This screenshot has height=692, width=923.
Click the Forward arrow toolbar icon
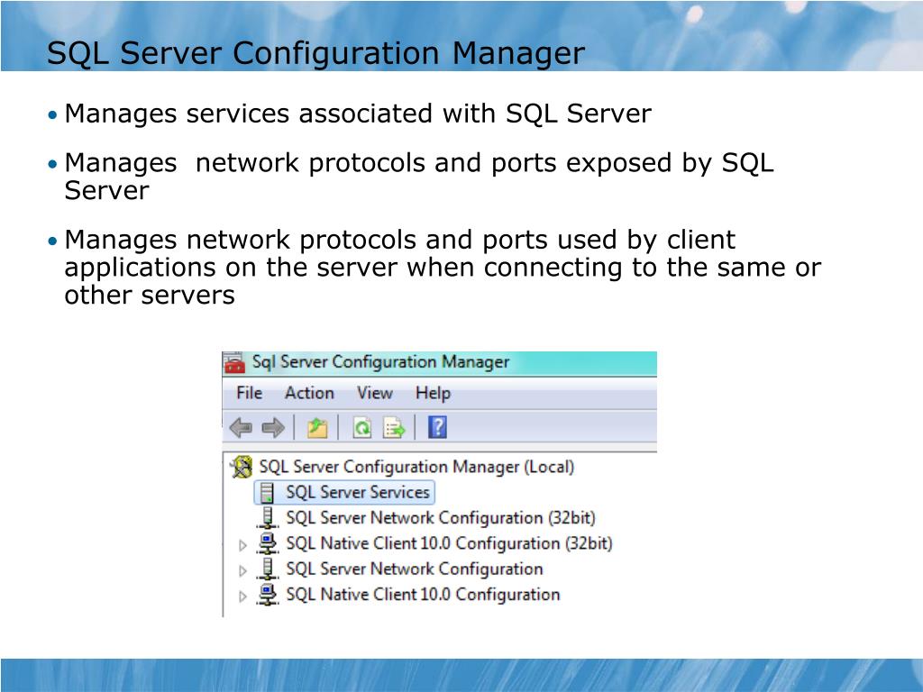273,427
